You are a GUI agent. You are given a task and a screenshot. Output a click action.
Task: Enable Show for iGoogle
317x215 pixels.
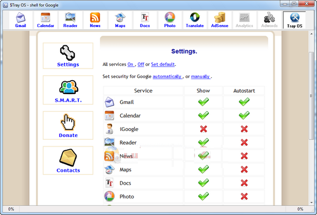(203, 129)
